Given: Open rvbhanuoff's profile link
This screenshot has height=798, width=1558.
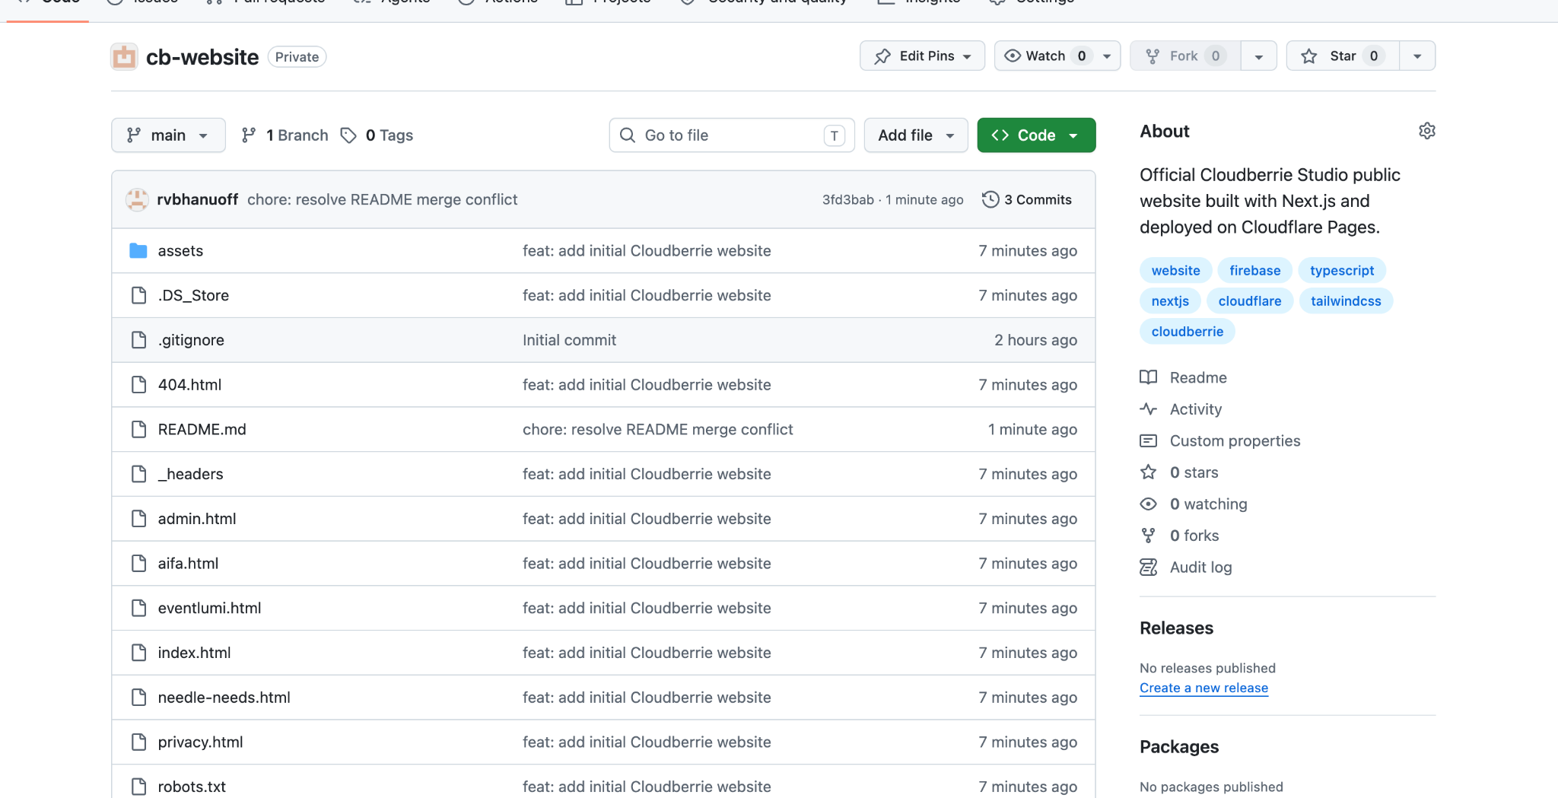Looking at the screenshot, I should coord(198,199).
